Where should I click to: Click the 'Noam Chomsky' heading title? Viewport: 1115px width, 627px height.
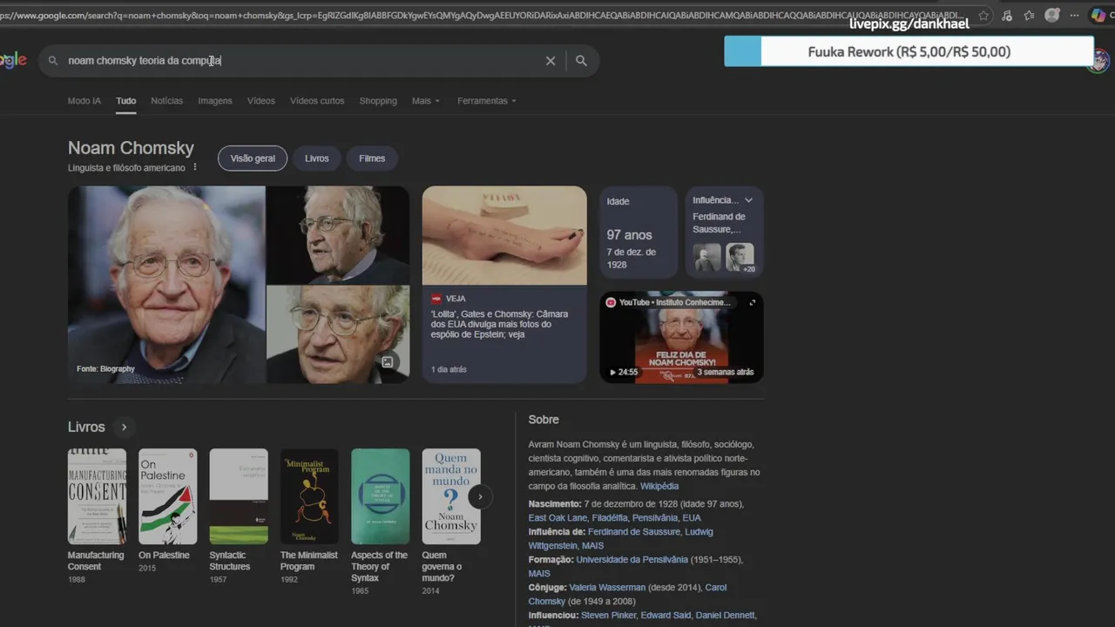[131, 148]
